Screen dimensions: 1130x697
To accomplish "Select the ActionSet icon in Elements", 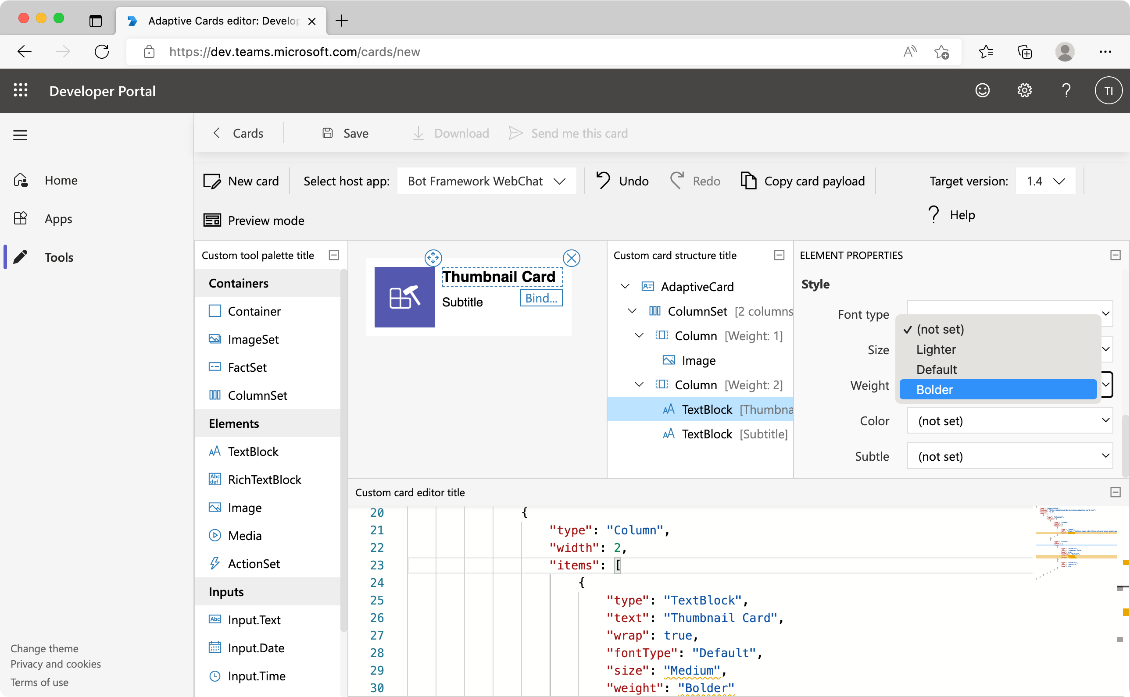I will tap(215, 563).
